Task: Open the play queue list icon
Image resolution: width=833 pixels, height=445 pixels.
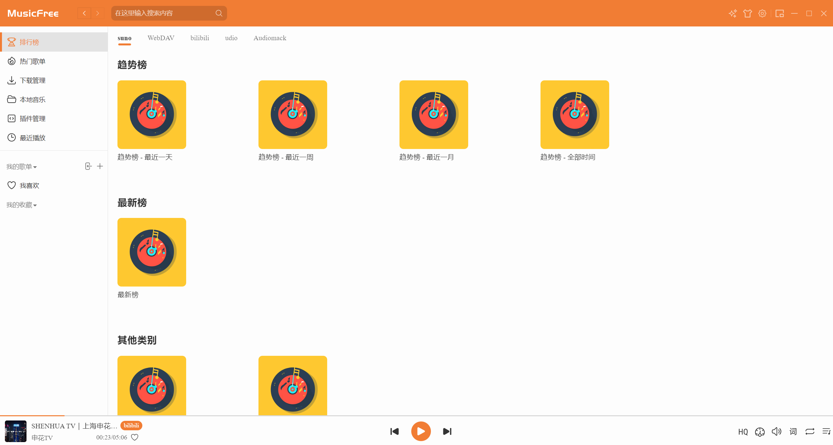Action: coord(826,432)
